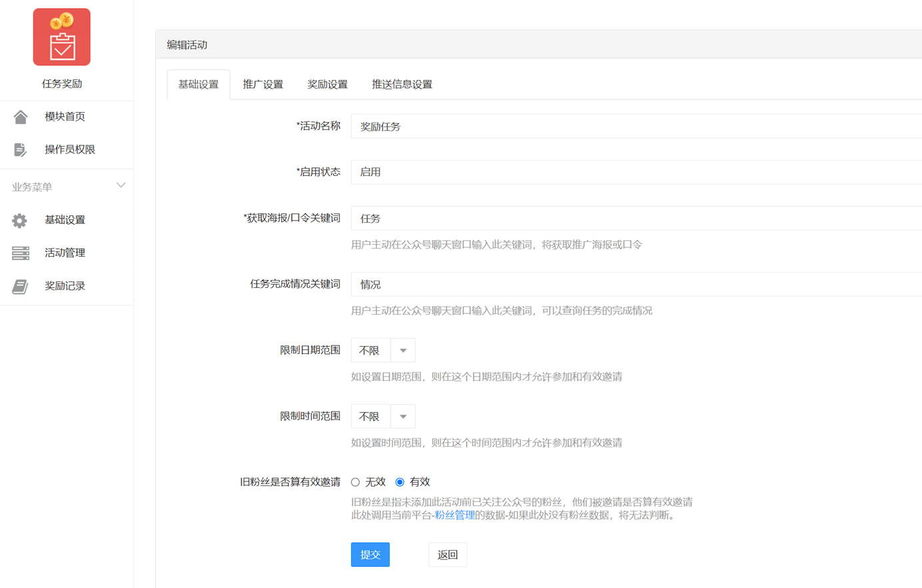Screen dimensions: 922x588
Task: Select the 无效 radio option
Action: [x=356, y=482]
